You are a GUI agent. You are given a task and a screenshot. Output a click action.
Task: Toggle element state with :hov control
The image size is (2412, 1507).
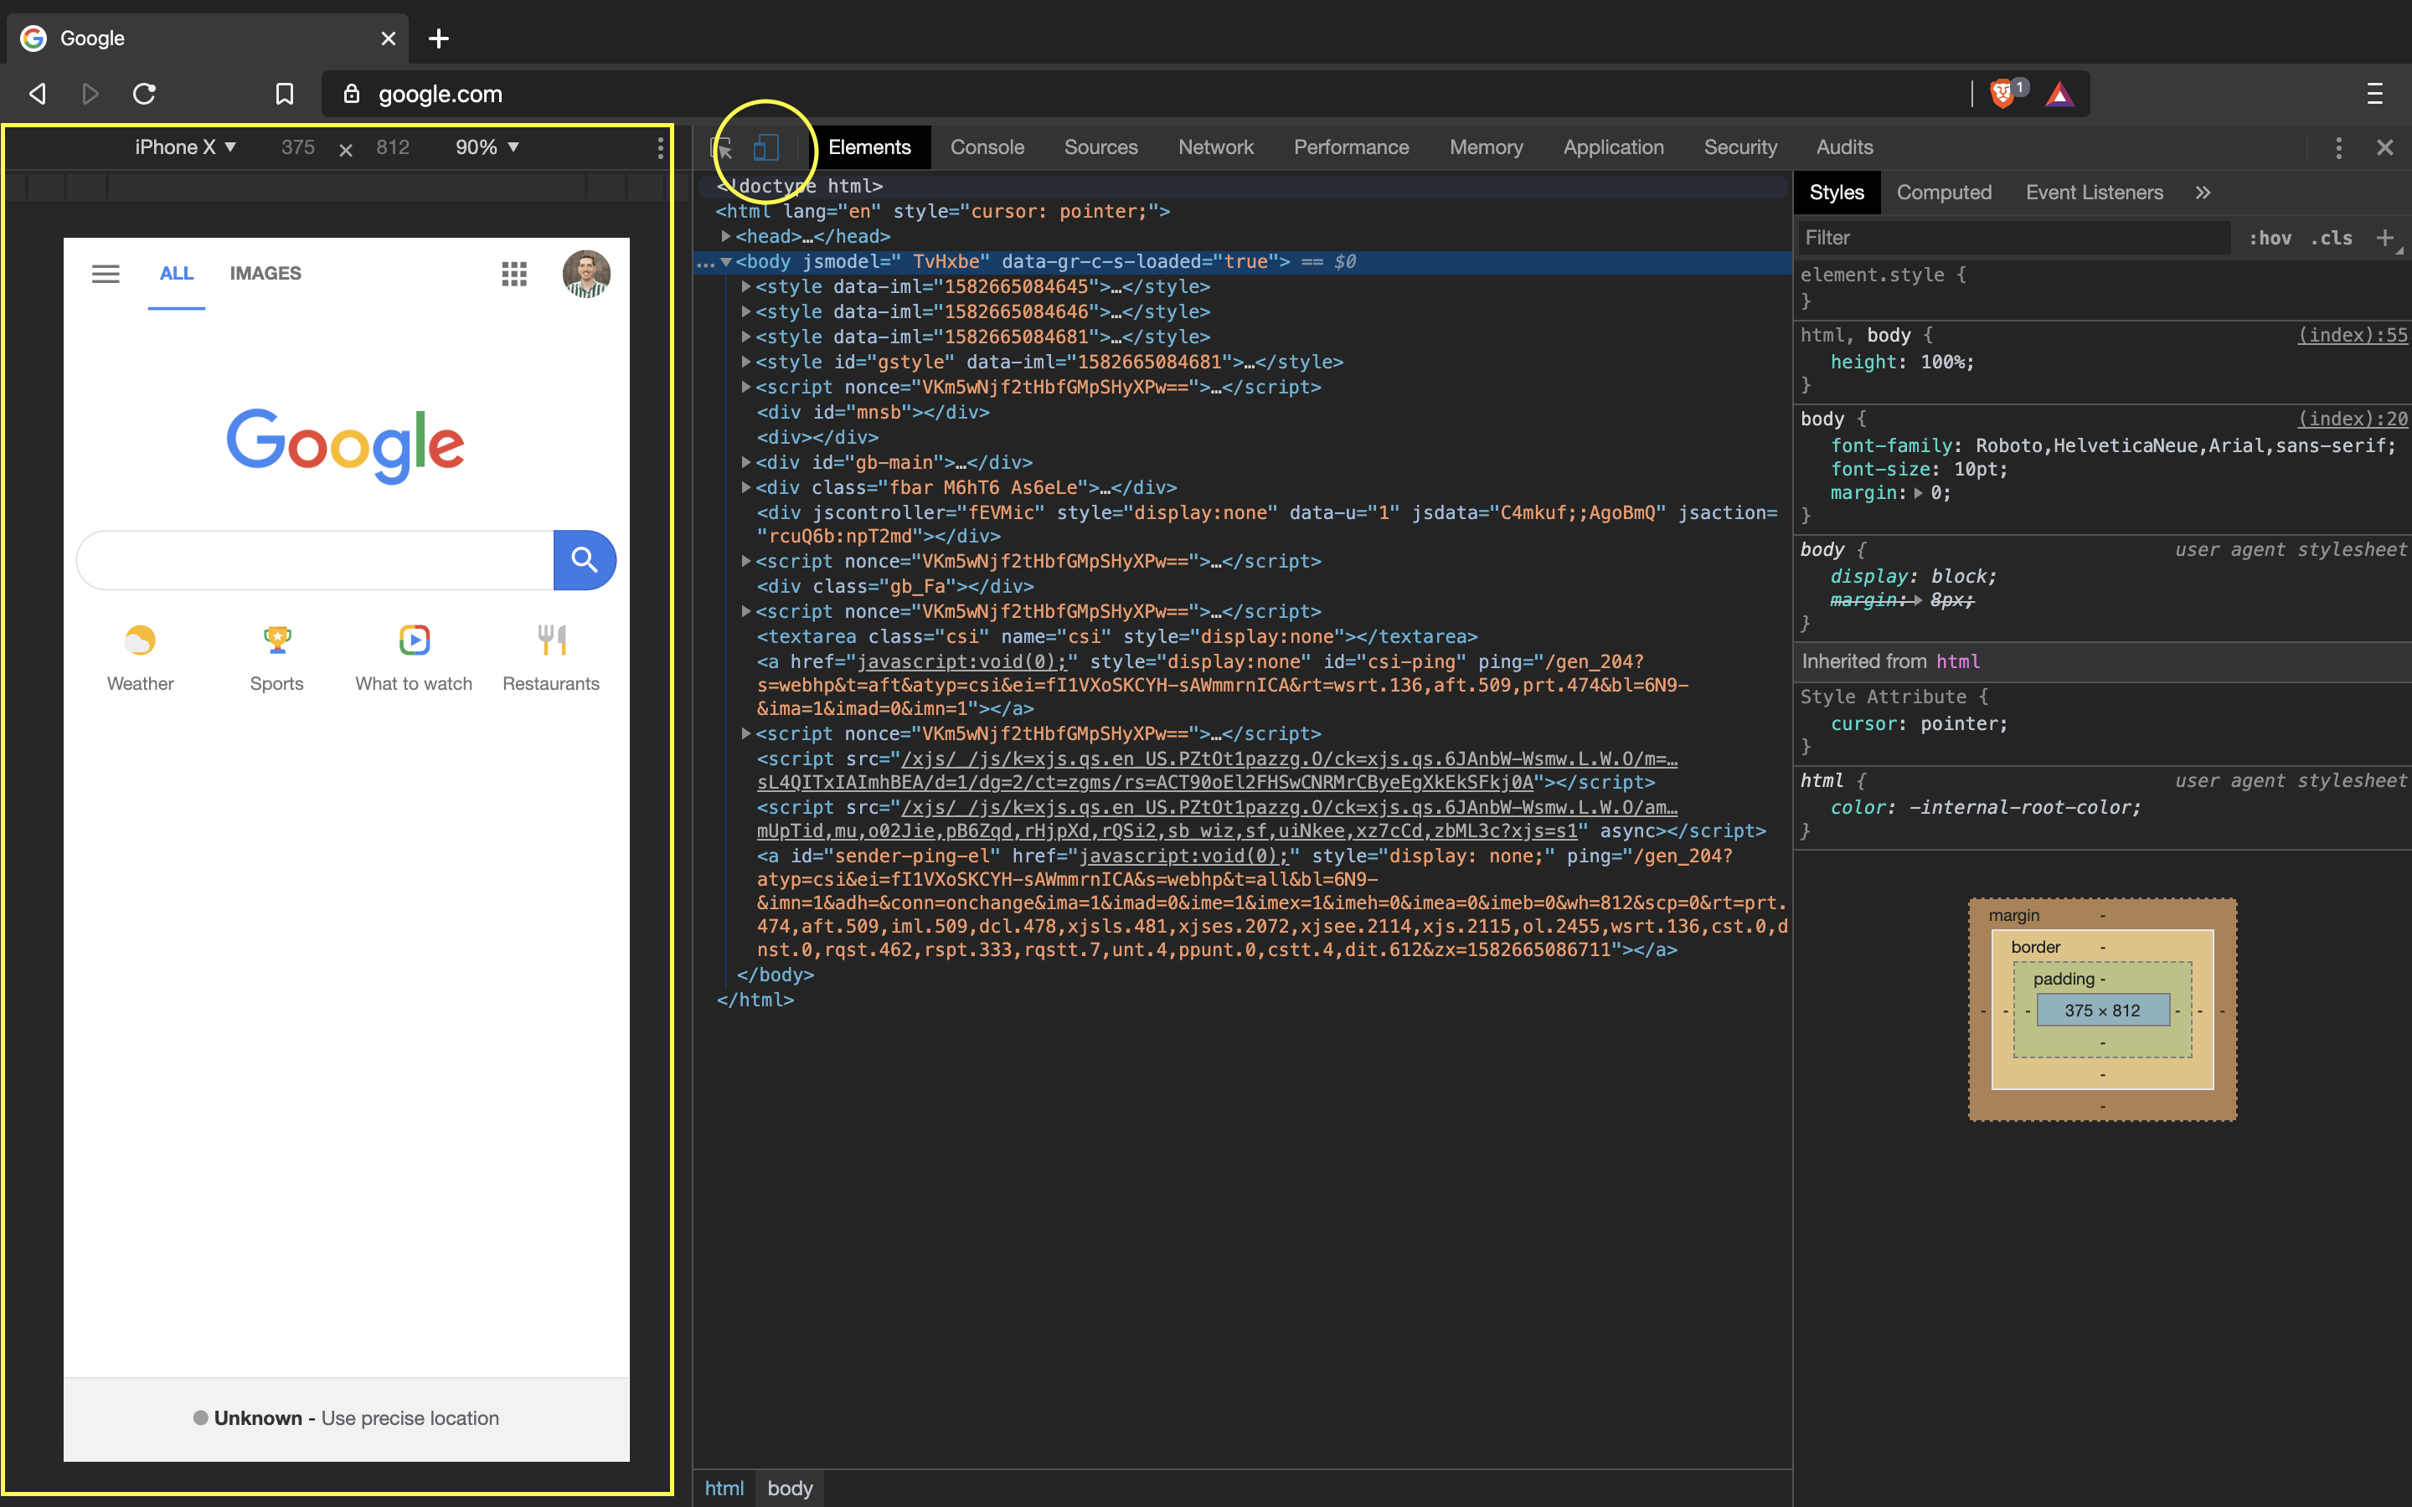2271,237
